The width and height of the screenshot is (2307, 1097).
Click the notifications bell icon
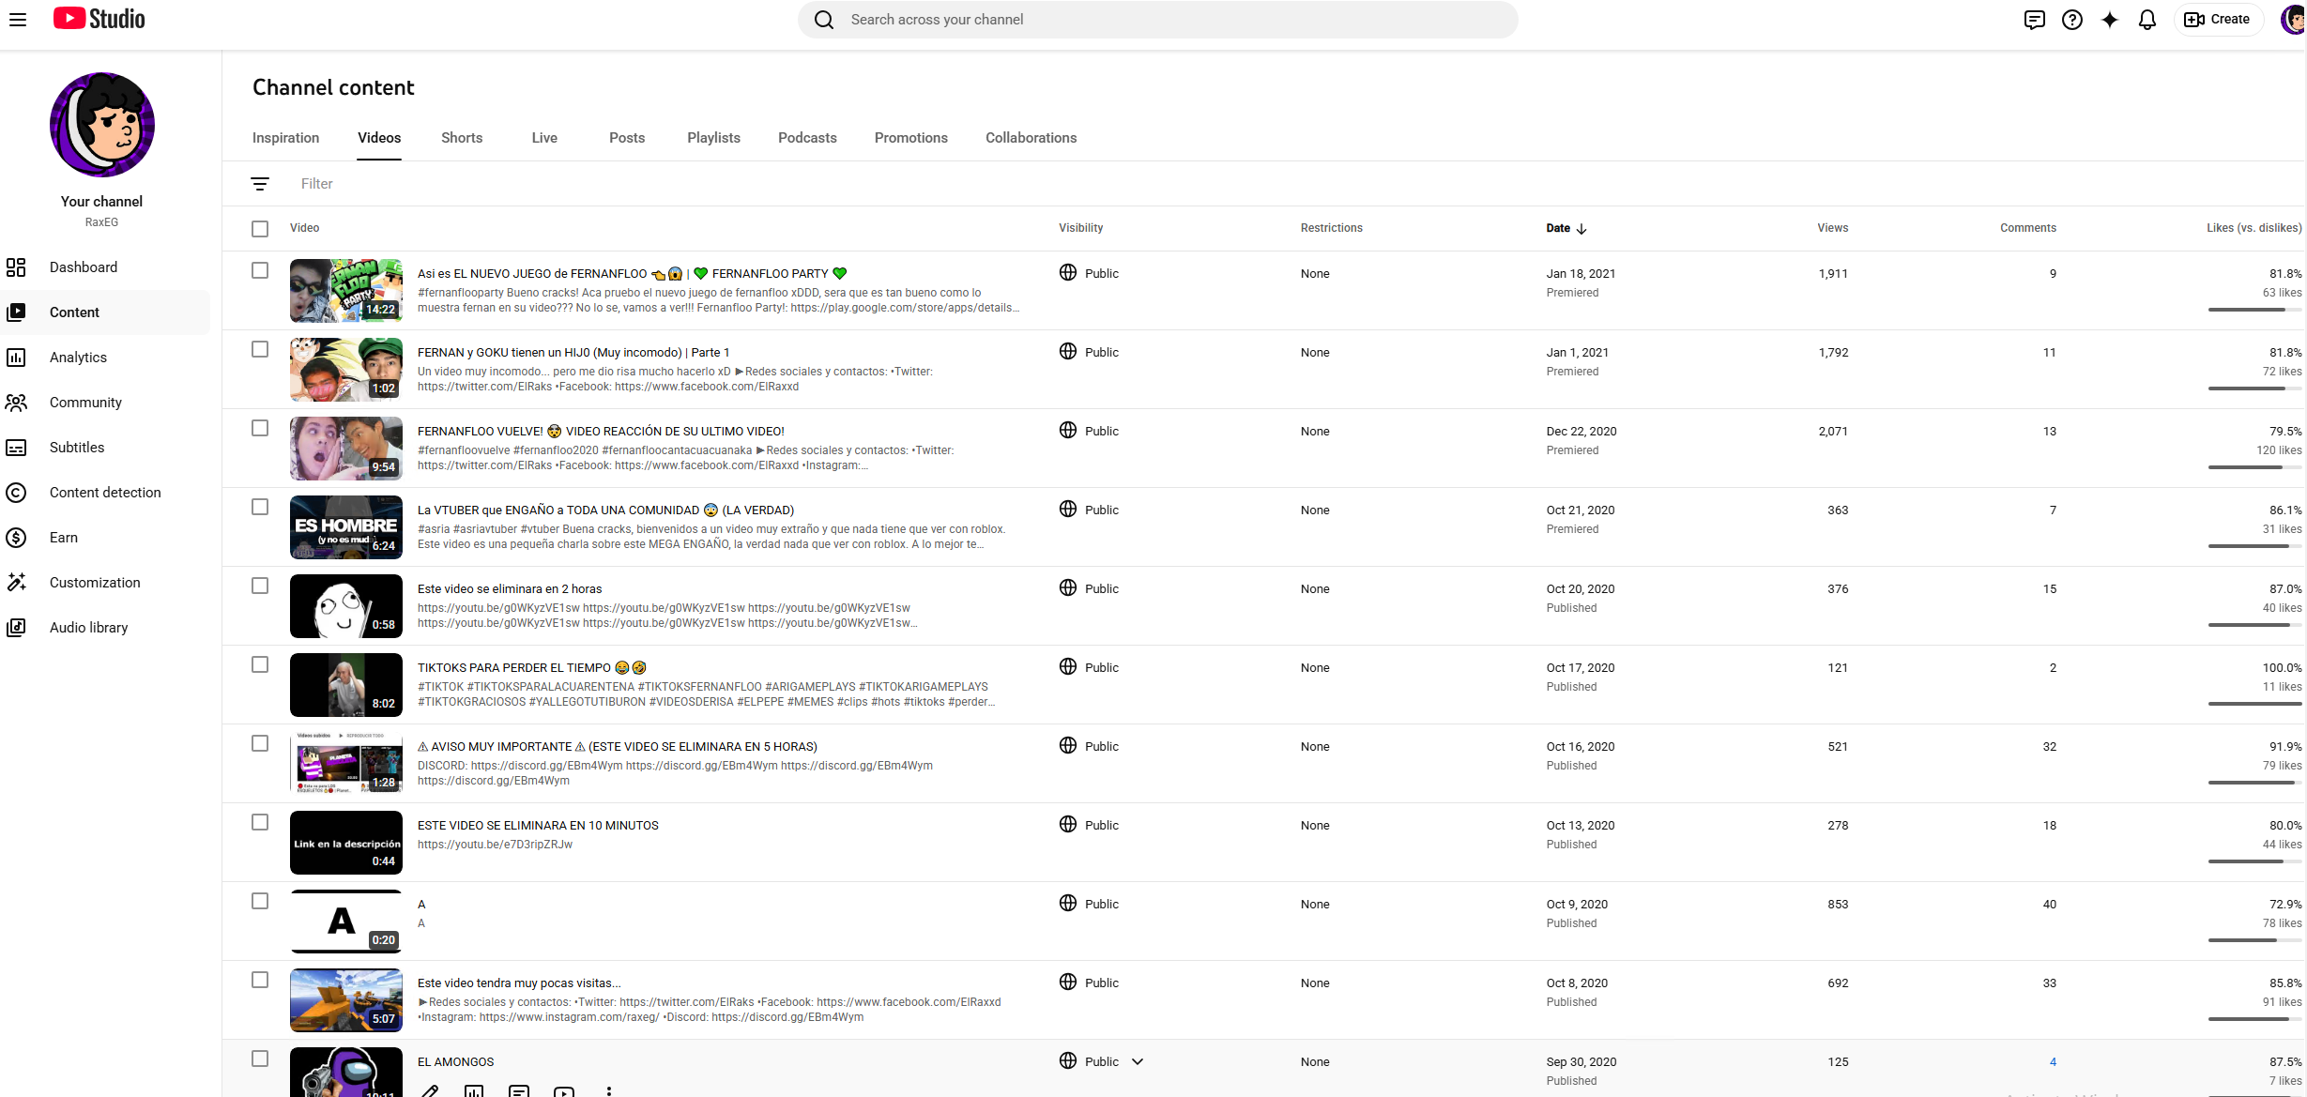pos(2147,20)
